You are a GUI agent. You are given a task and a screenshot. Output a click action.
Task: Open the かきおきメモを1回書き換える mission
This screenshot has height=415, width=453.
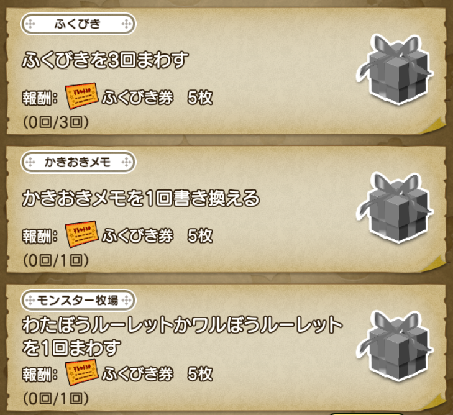coord(141,198)
